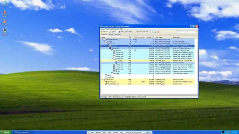The height and width of the screenshot is (134, 239).
Task: Sort by the User name column header
Action: pyautogui.click(x=164, y=37)
